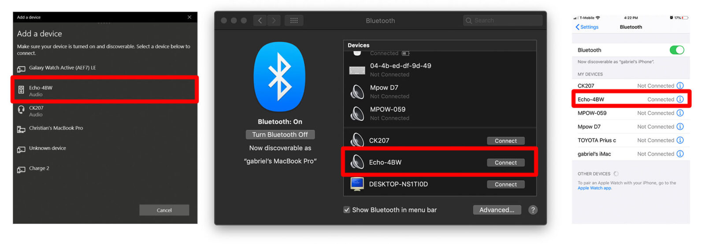Click the Echo-4BW speaker icon in the Windows dialog
This screenshot has height=244, width=705.
(21, 90)
